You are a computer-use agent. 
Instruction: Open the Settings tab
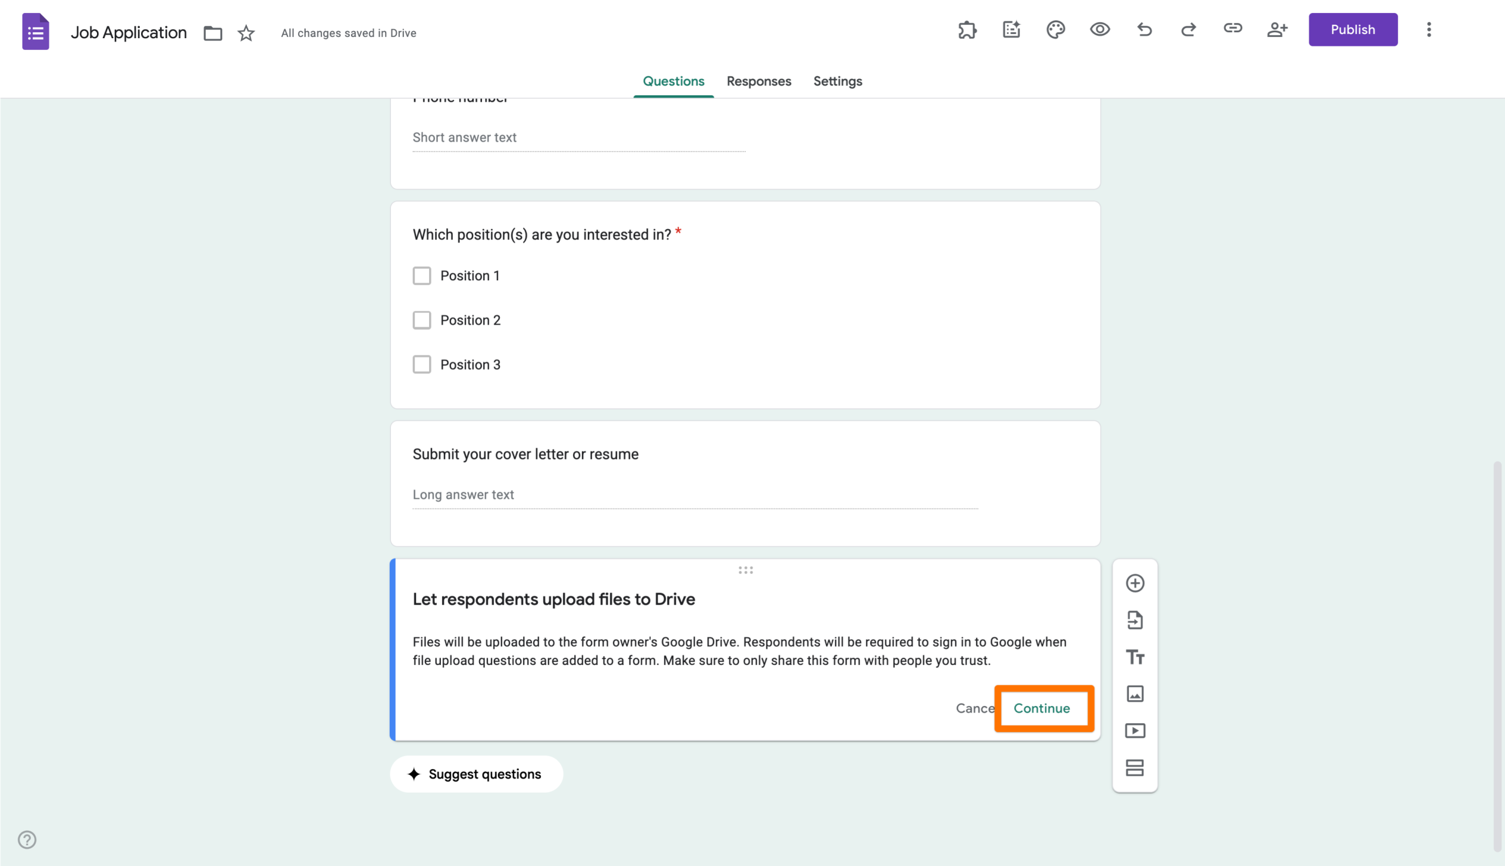click(x=837, y=81)
